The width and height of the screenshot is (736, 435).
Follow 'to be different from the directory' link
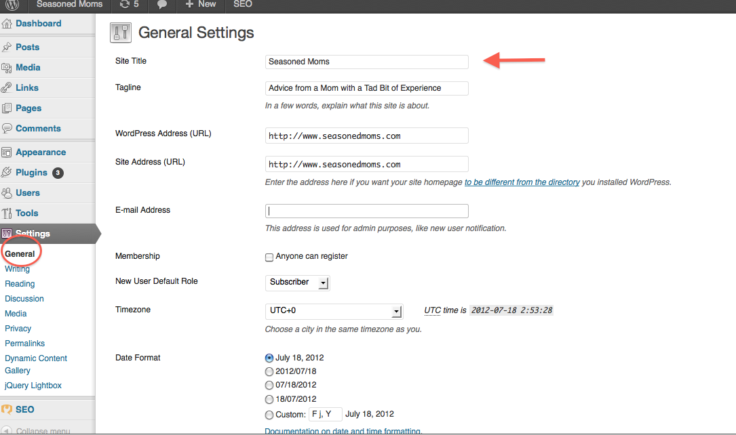click(x=522, y=182)
